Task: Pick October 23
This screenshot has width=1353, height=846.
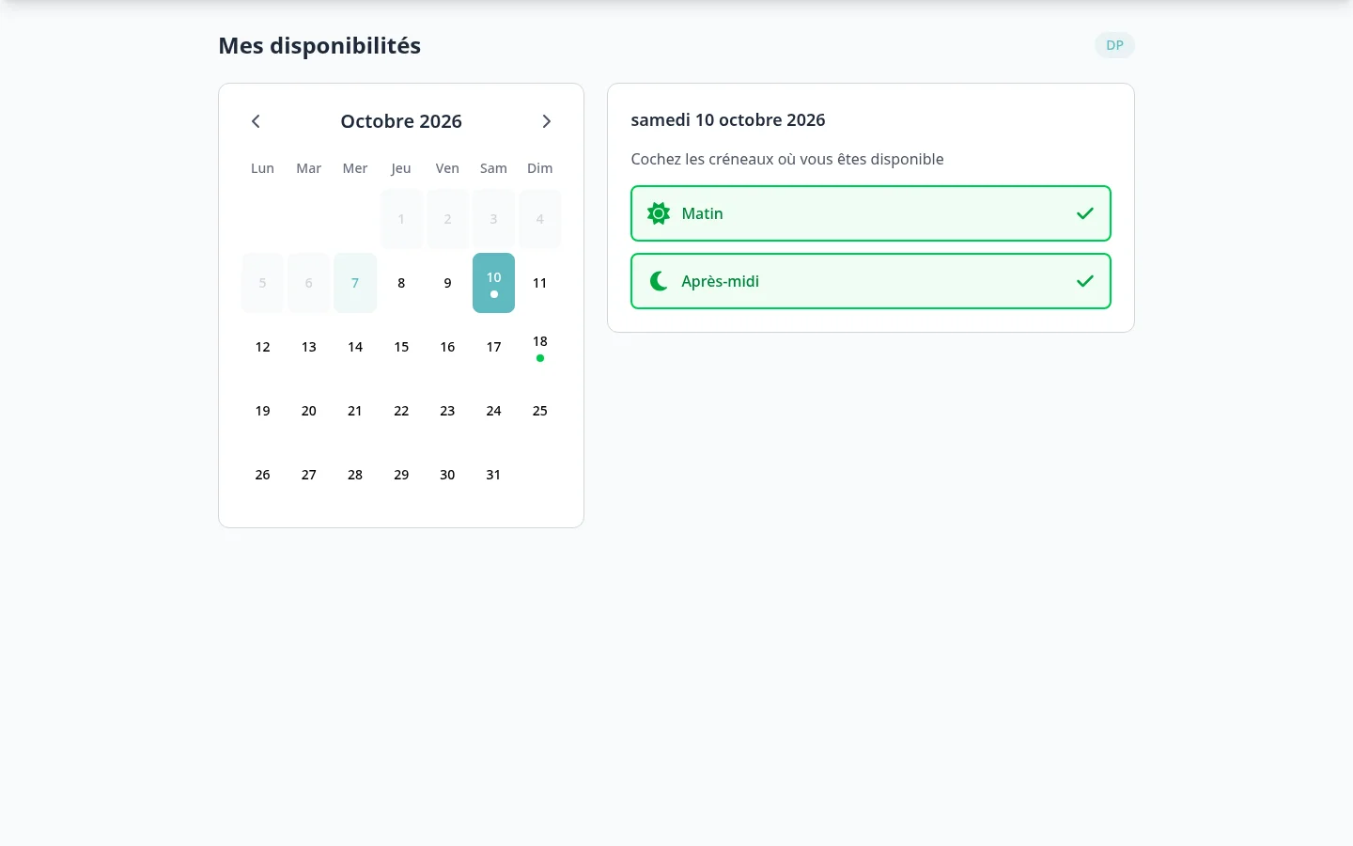Action: pyautogui.click(x=447, y=411)
